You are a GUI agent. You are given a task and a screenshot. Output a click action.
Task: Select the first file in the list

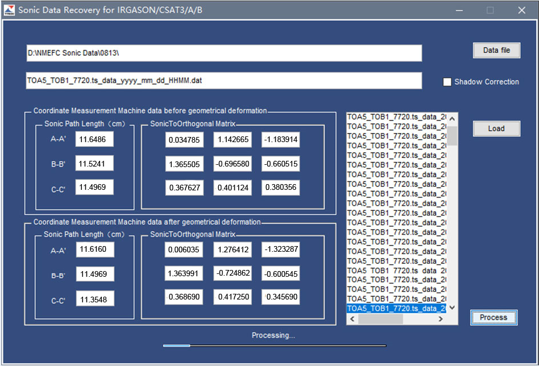click(x=396, y=117)
